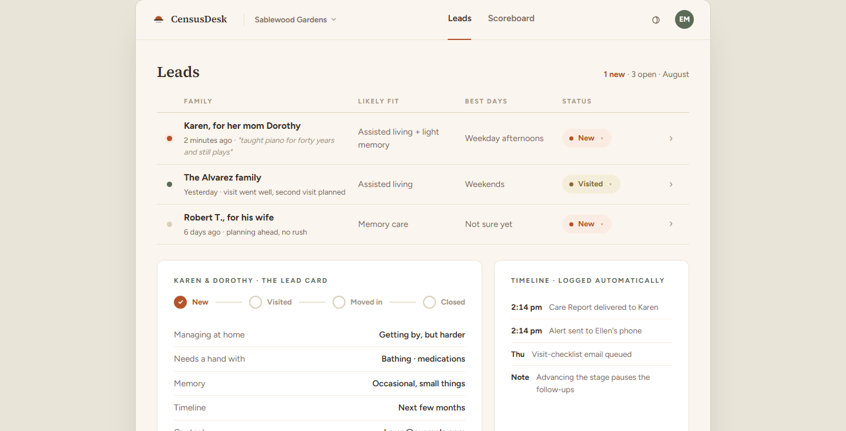Screen dimensions: 846x431
Task: Open the Visited status dropdown for Alvarez family
Action: point(591,184)
